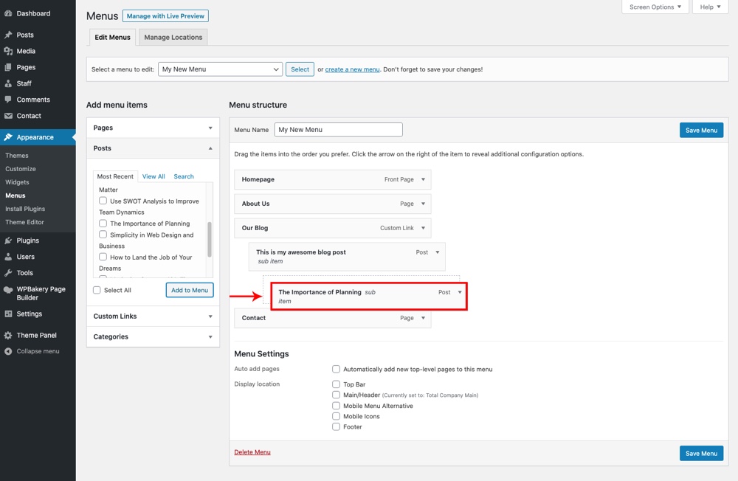This screenshot has height=481, width=738.
Task: Click the Staff person icon
Action: pyautogui.click(x=8, y=83)
